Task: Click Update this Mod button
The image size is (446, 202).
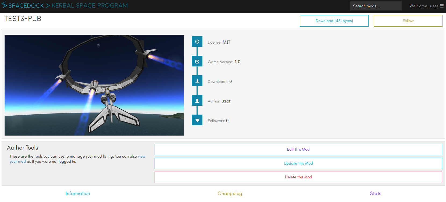Action: pyautogui.click(x=298, y=163)
